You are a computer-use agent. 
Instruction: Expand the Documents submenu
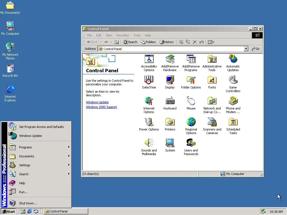40,156
